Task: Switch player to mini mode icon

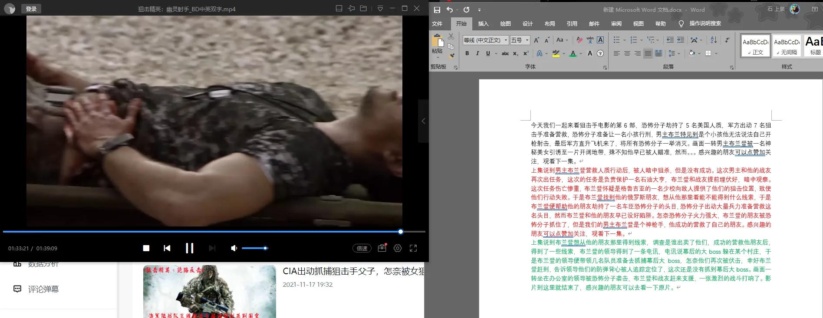Action: 339,8
